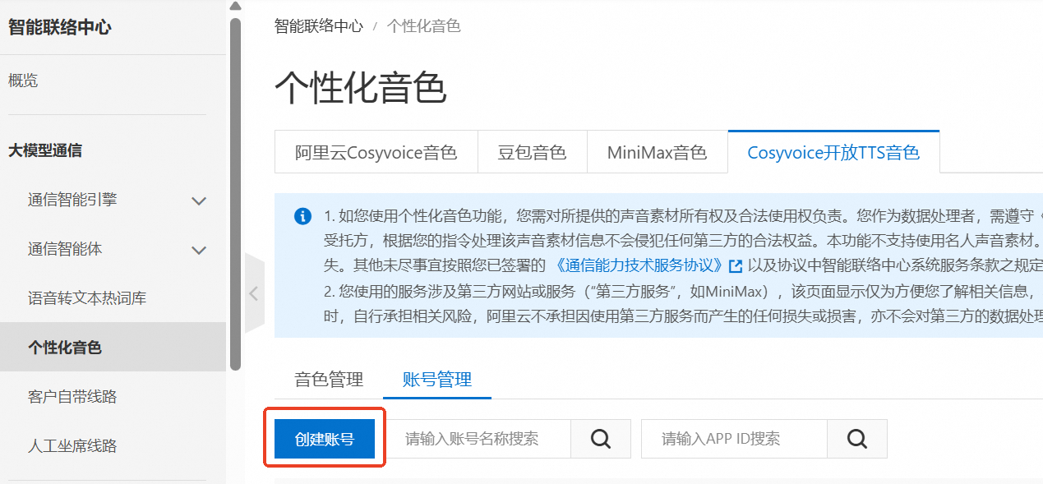Open 人工坐席线路 in the sidebar

72,446
